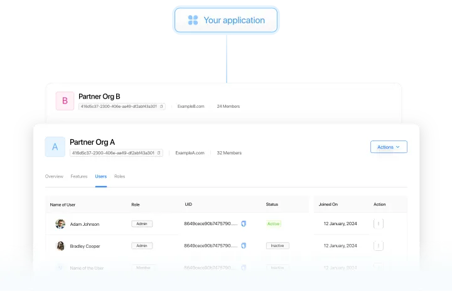Screen dimensions: 452x291
Task: Select Adam Johnson name
Action: (x=85, y=224)
